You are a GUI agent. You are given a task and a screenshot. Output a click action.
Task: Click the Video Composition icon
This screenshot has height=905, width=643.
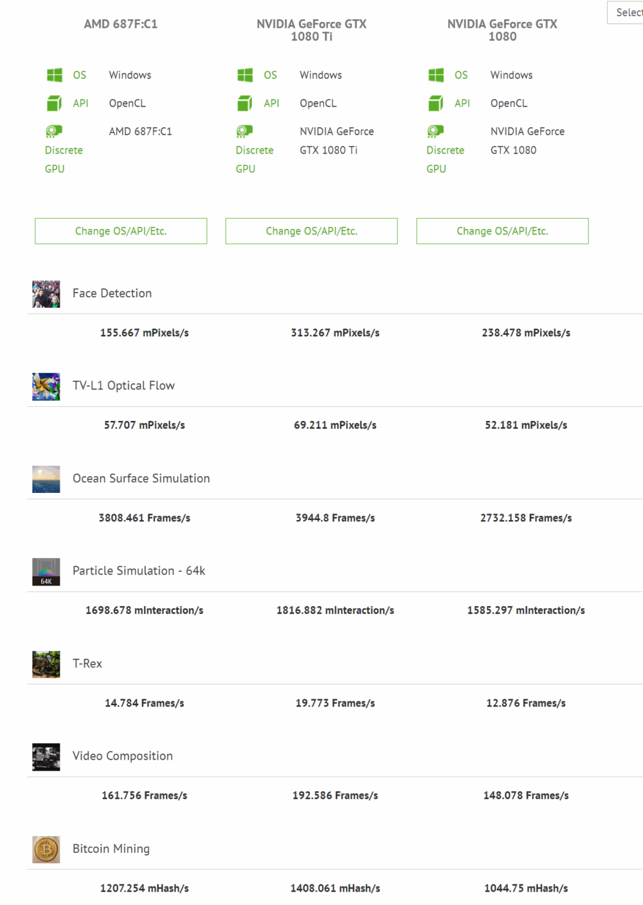pos(46,757)
